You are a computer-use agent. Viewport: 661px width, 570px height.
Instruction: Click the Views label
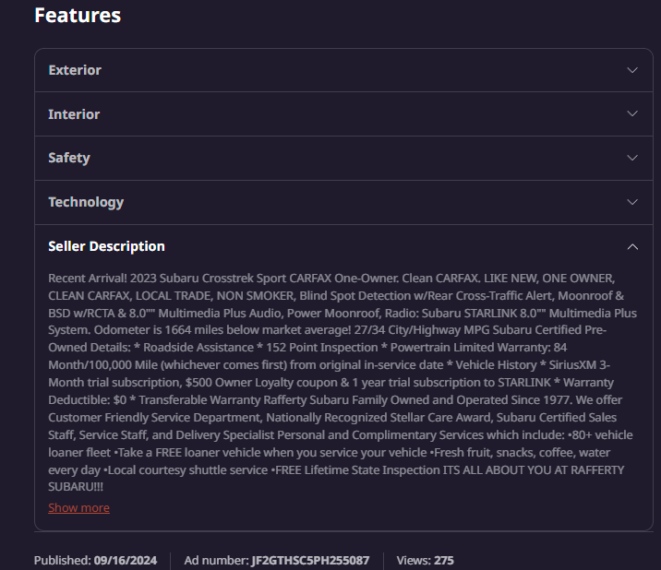(414, 560)
